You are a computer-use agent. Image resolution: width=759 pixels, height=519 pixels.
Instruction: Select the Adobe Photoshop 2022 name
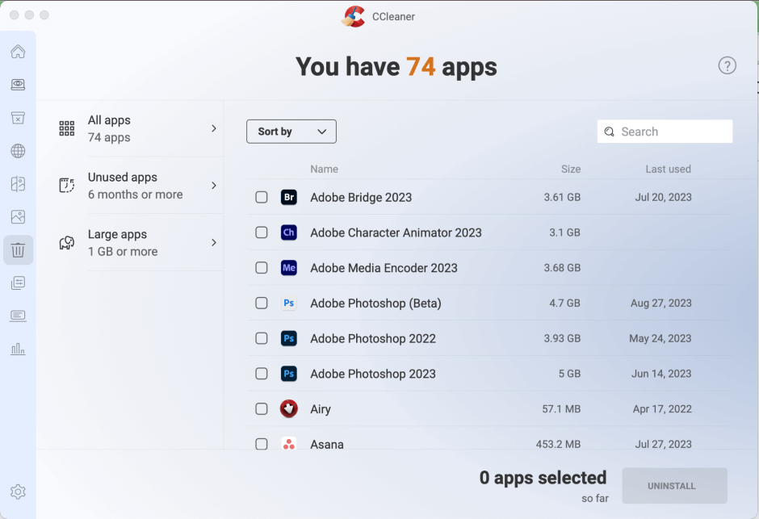point(373,338)
